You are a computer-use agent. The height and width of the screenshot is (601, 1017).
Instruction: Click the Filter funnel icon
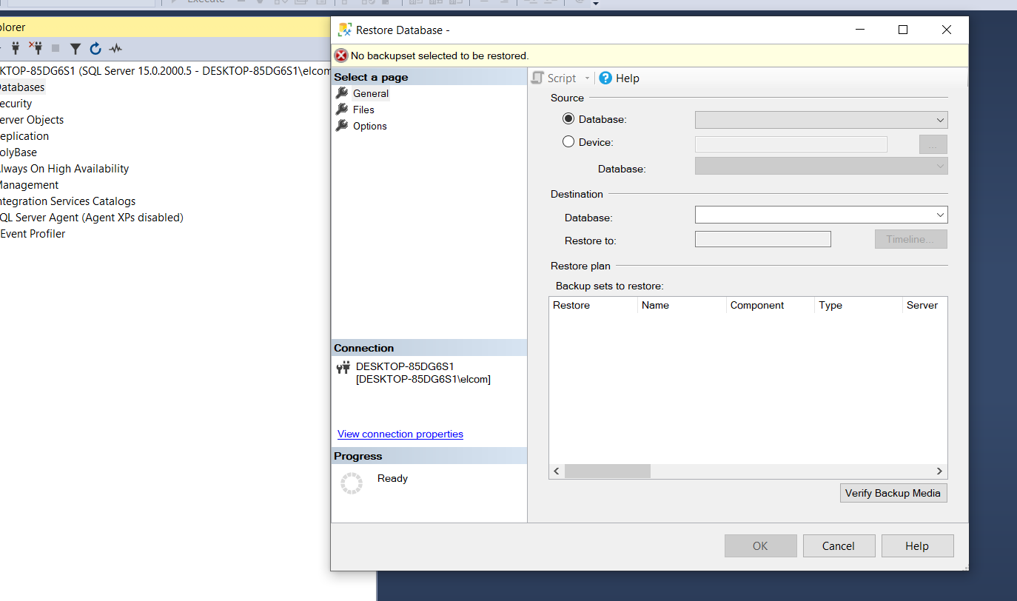75,49
